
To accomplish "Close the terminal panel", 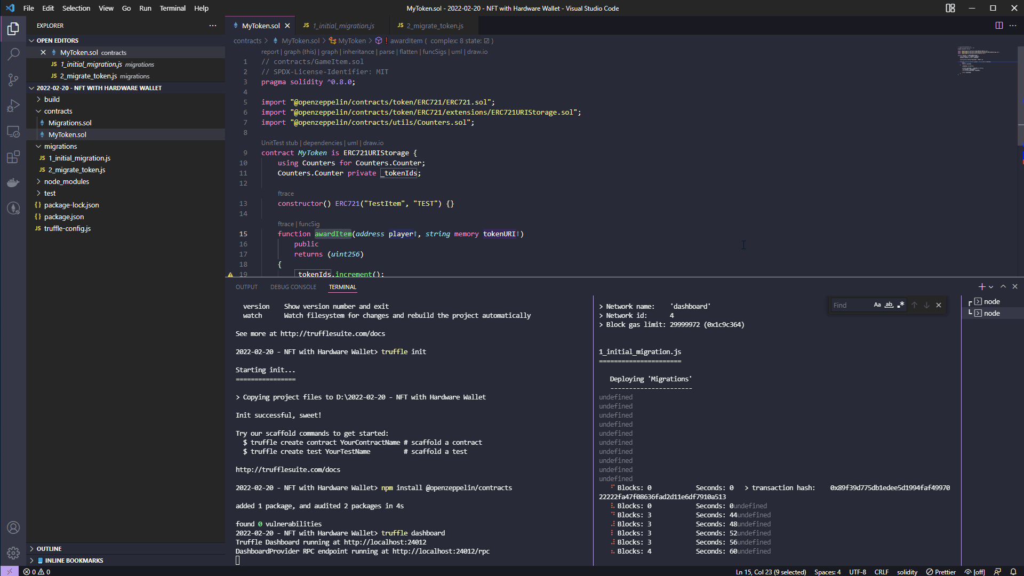I will click(x=1015, y=287).
